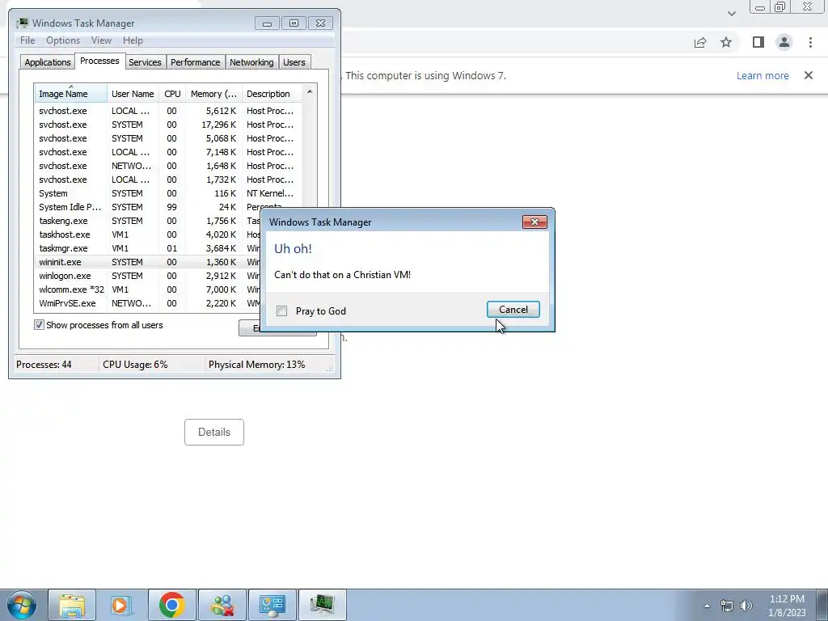Switch to the Performance tab
The image size is (828, 621).
tap(196, 62)
